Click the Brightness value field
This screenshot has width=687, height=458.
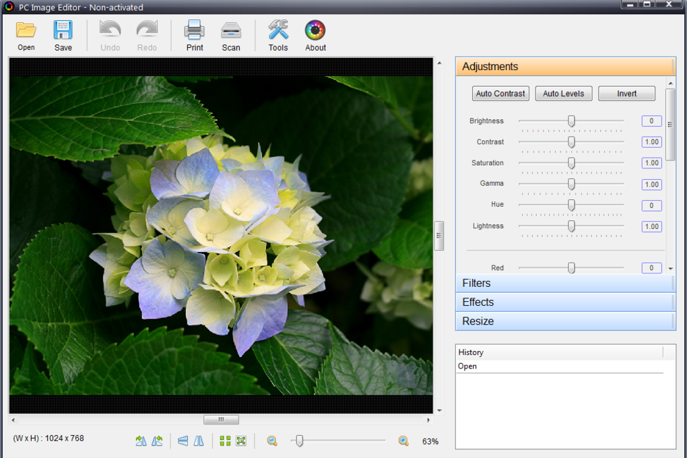[651, 121]
